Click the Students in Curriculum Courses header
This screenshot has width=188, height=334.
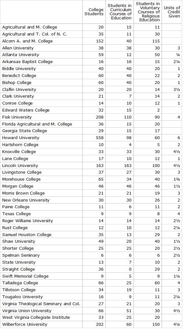119,12
